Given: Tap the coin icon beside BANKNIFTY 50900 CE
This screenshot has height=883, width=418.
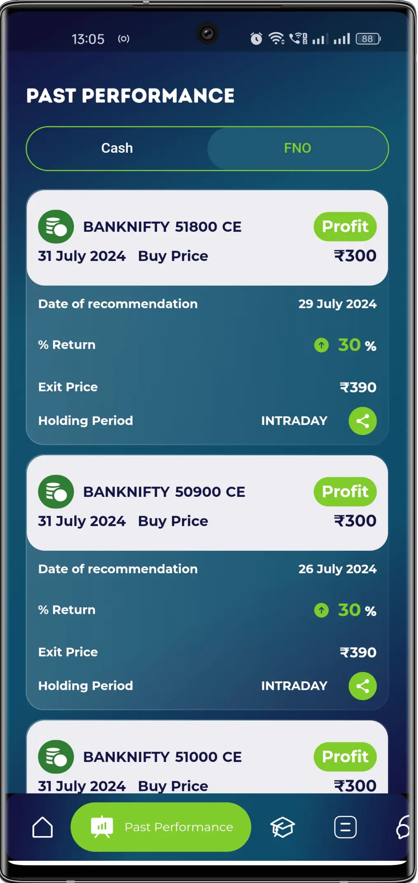Looking at the screenshot, I should (x=56, y=492).
